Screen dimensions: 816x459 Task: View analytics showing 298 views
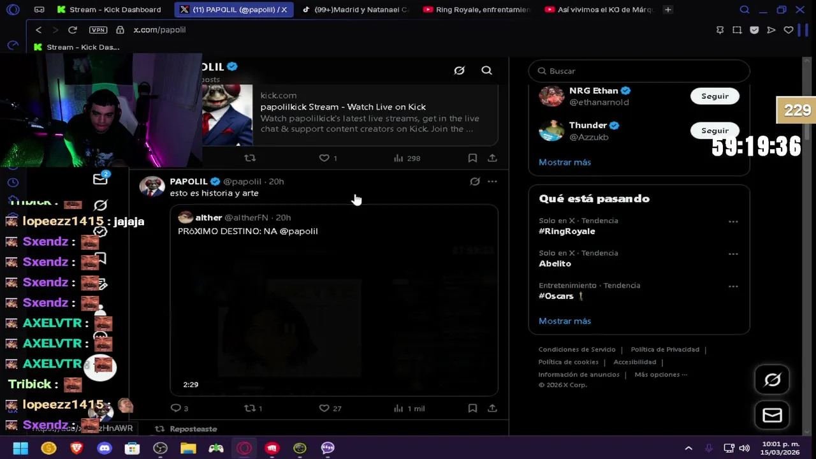pos(407,157)
